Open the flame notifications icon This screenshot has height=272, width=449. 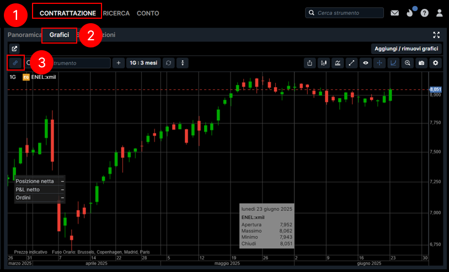point(410,13)
